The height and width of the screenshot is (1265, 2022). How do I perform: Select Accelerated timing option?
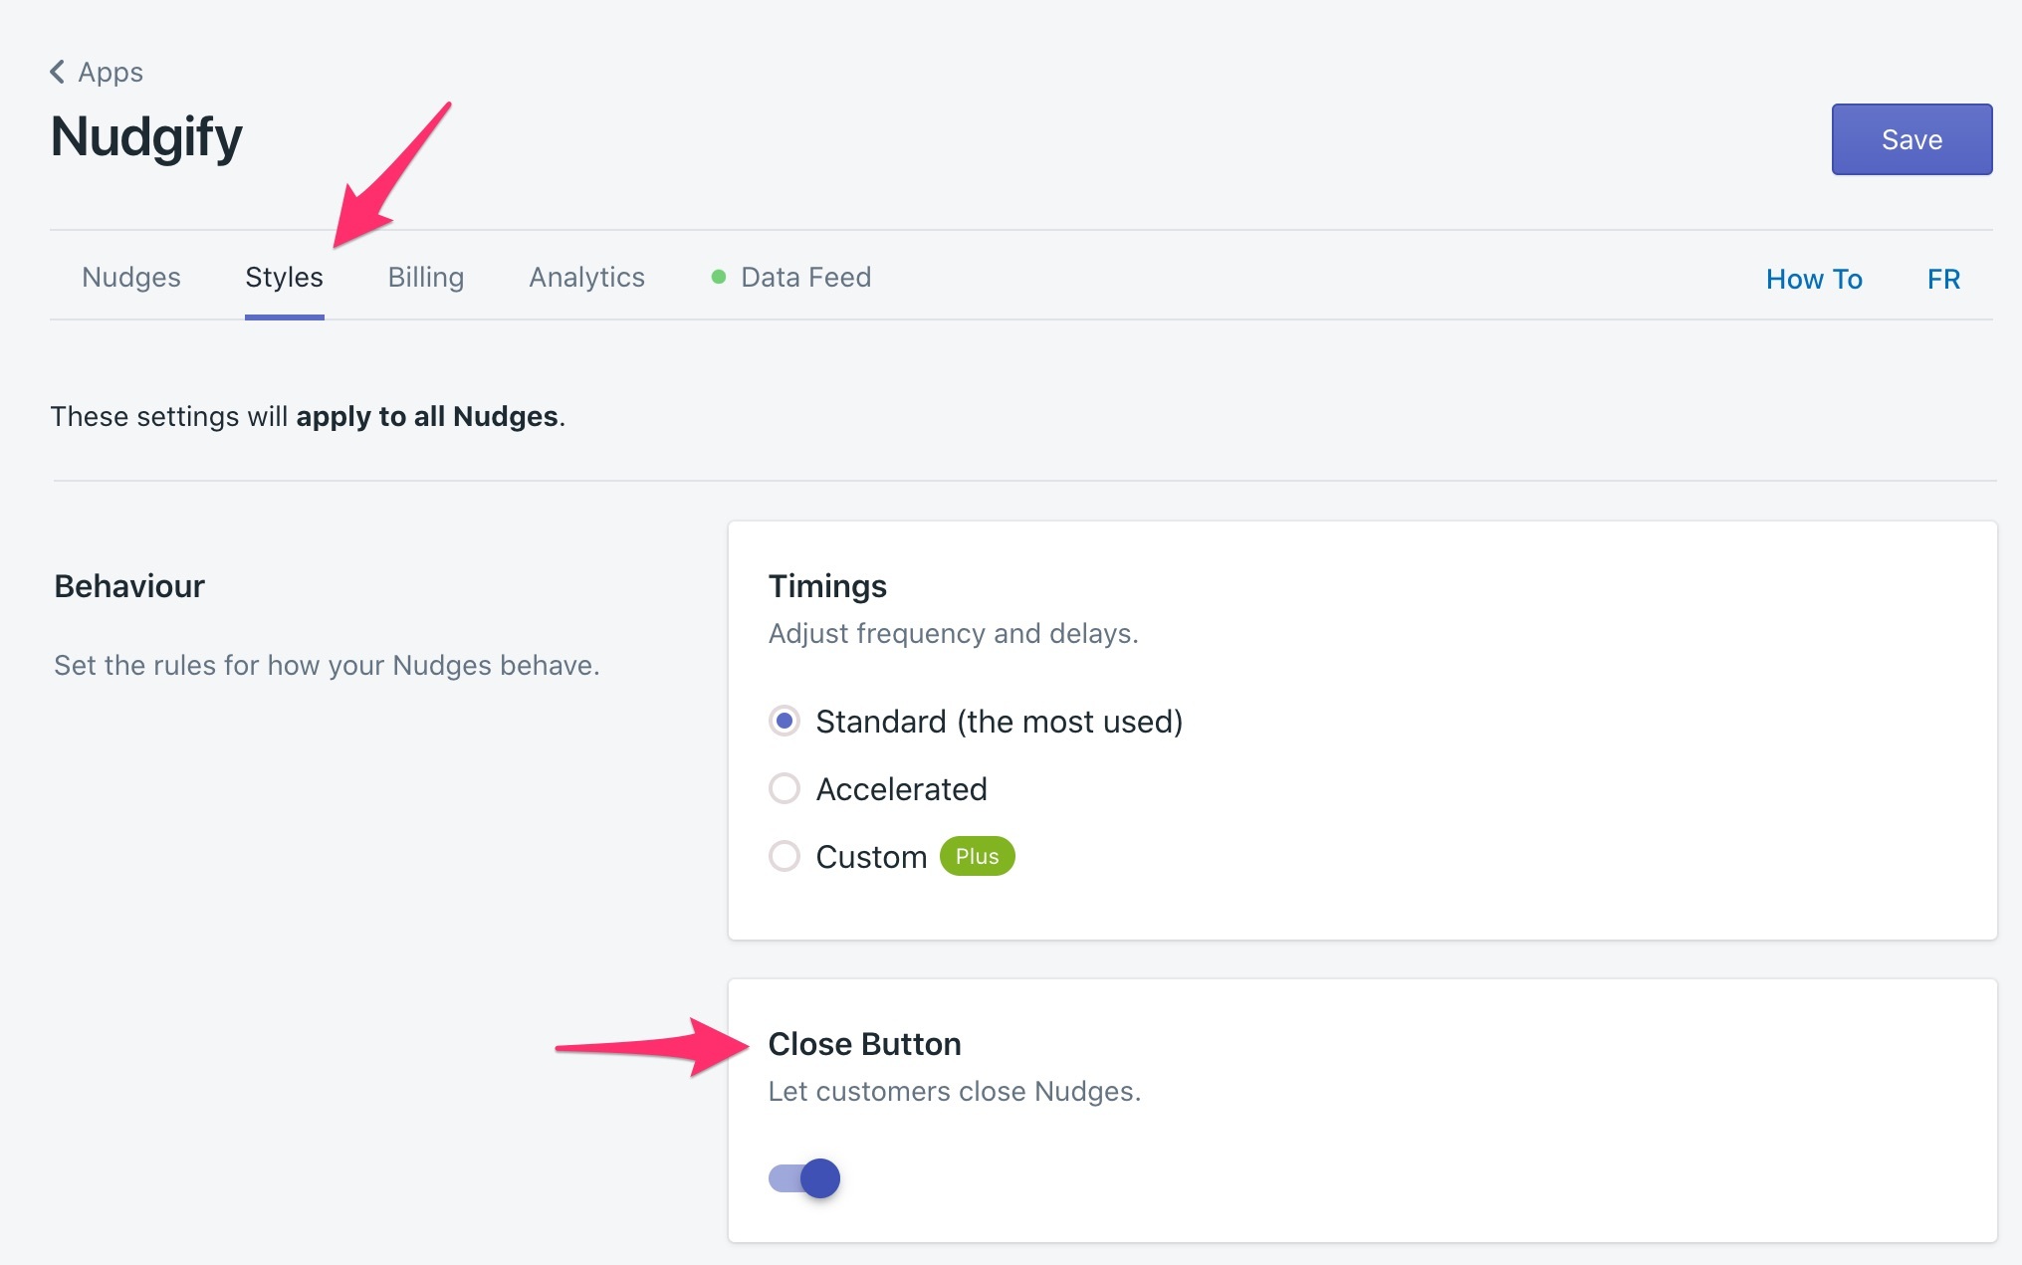pyautogui.click(x=785, y=788)
